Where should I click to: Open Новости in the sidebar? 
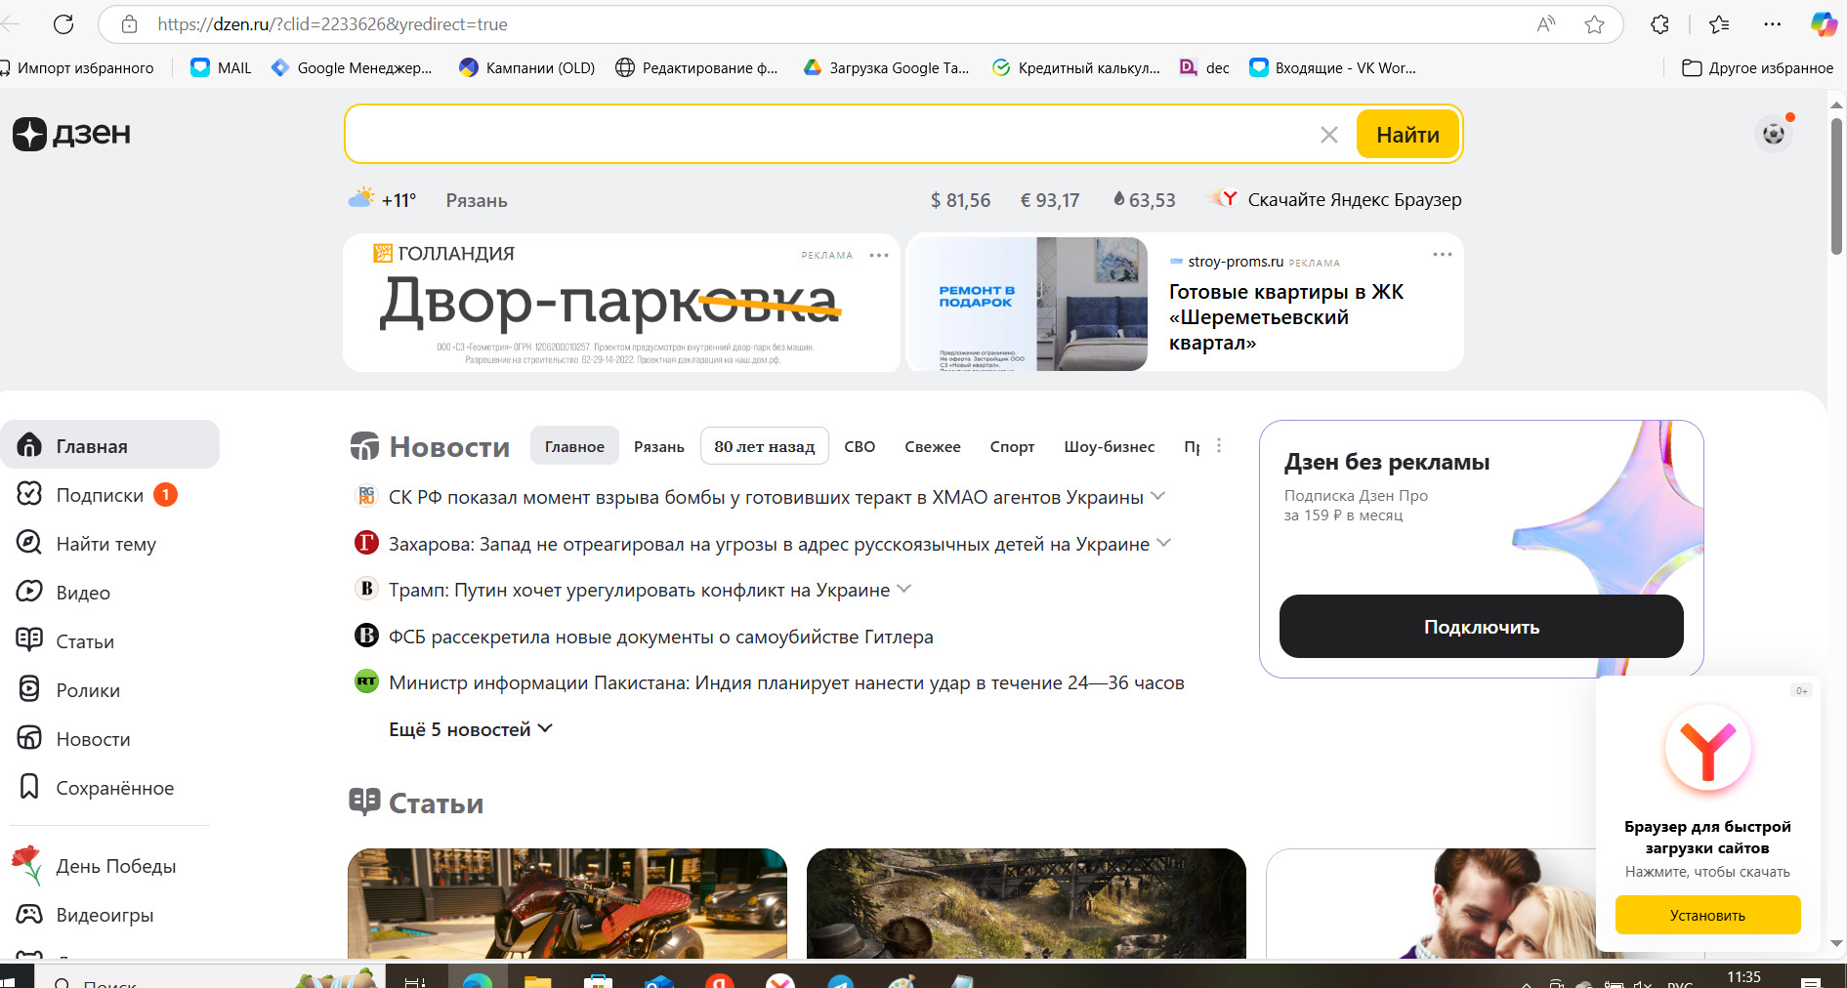pyautogui.click(x=73, y=739)
